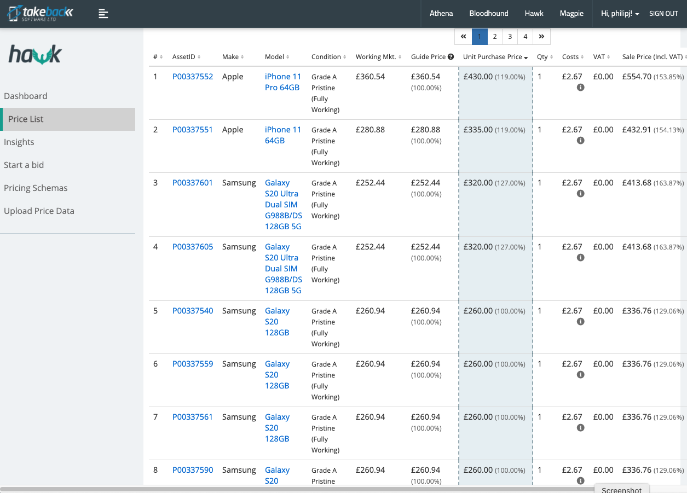The width and height of the screenshot is (687, 493).
Task: Click SIGN OUT
Action: [663, 14]
